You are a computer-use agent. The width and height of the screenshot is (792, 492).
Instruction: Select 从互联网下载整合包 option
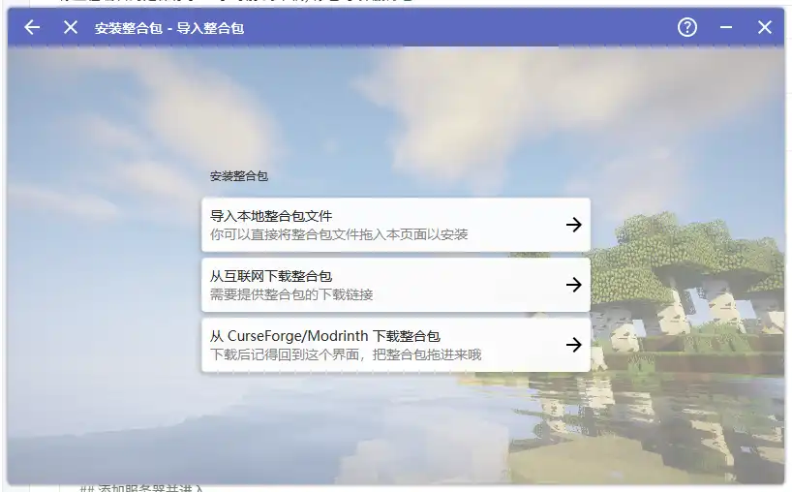pyautogui.click(x=396, y=285)
